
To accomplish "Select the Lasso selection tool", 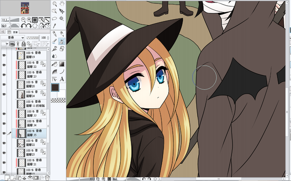I will pyautogui.click(x=54, y=18).
